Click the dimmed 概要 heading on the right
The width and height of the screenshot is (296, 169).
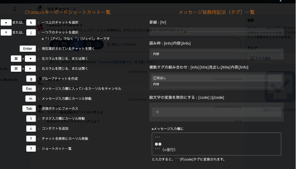pyautogui.click(x=251, y=20)
